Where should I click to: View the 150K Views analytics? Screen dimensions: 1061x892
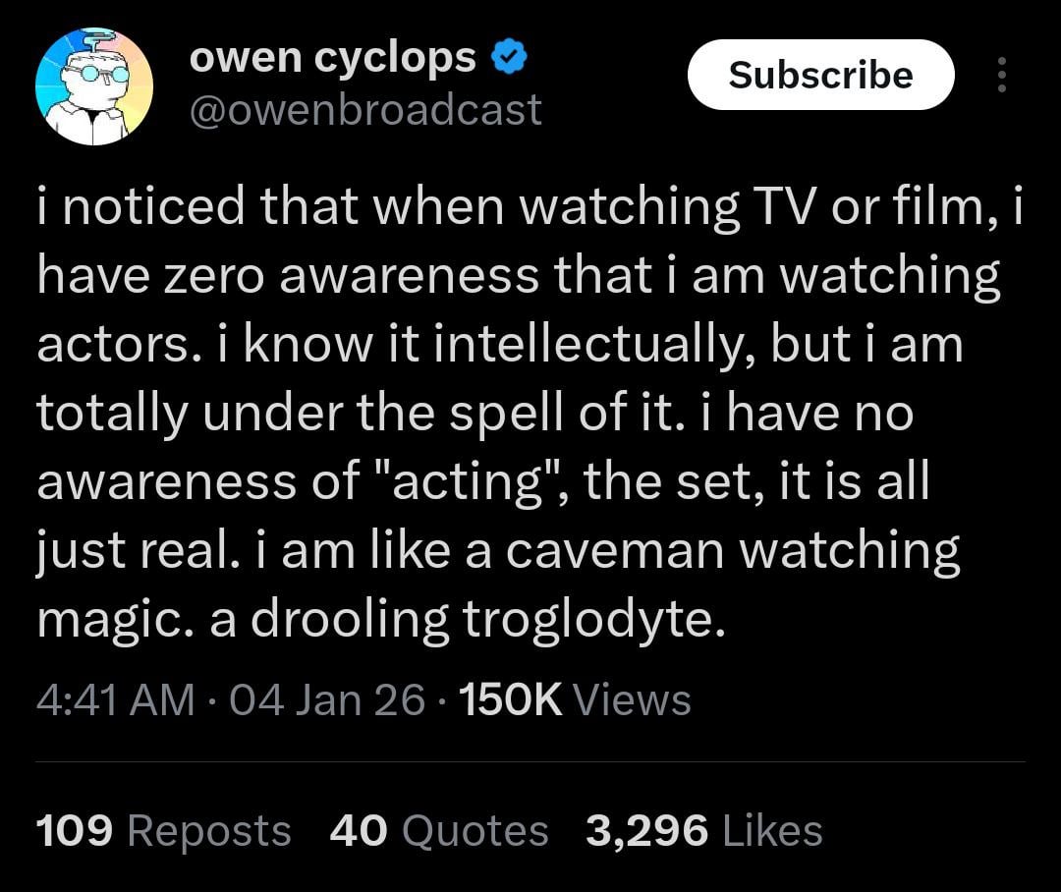[x=575, y=700]
